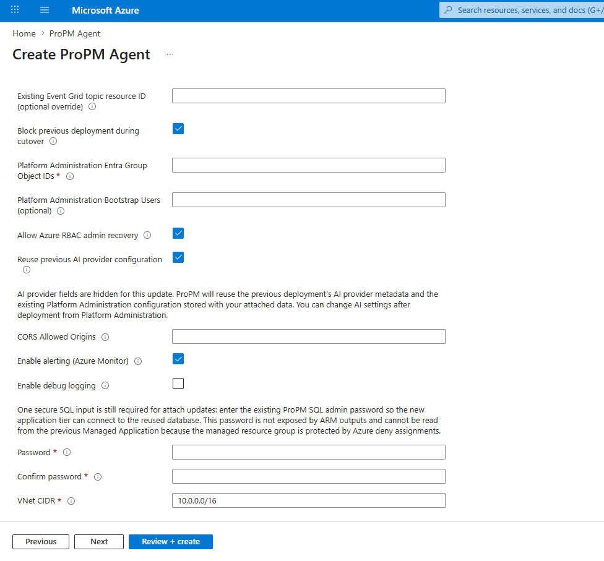Click the Next button

click(x=99, y=542)
